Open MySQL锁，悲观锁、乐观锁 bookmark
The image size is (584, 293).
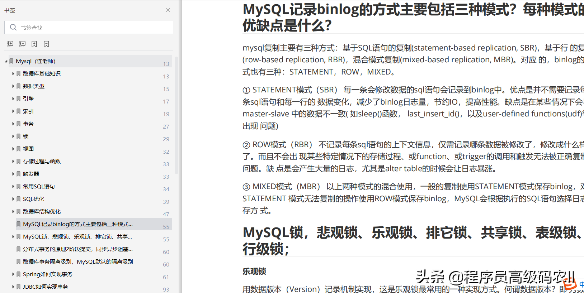pos(77,236)
